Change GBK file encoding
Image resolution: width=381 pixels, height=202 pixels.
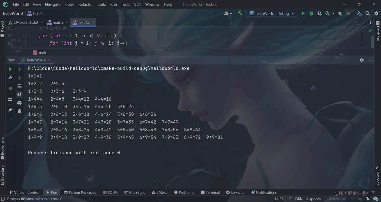299,199
